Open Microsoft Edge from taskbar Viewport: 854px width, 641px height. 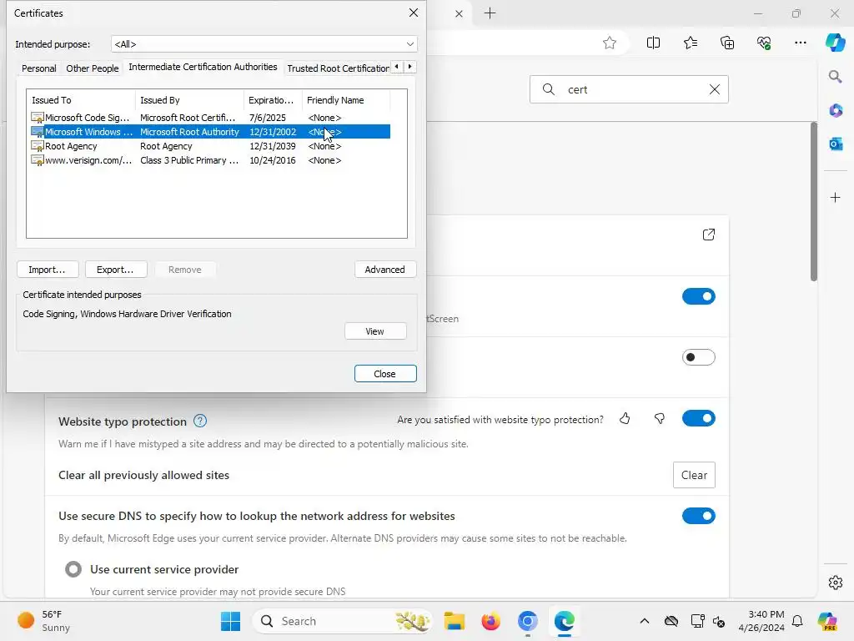tap(565, 621)
